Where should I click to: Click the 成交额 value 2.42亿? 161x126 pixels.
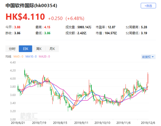pyautogui.click(x=82, y=33)
